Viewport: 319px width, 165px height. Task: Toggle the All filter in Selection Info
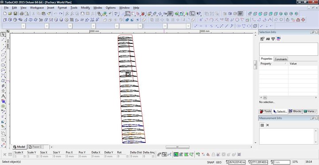tap(268, 39)
